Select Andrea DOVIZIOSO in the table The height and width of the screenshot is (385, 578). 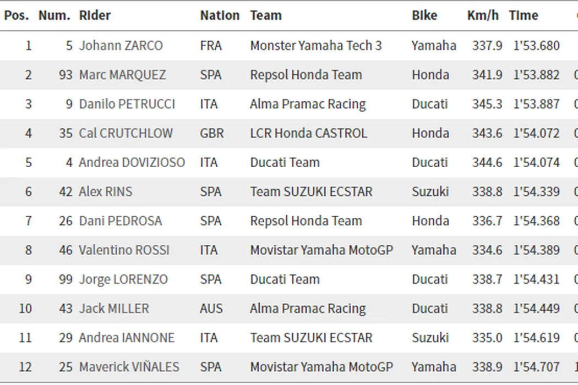(x=132, y=162)
